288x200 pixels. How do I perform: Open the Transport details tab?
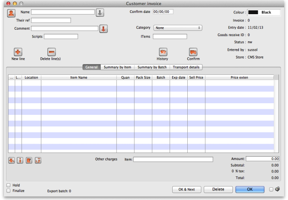pyautogui.click(x=186, y=67)
